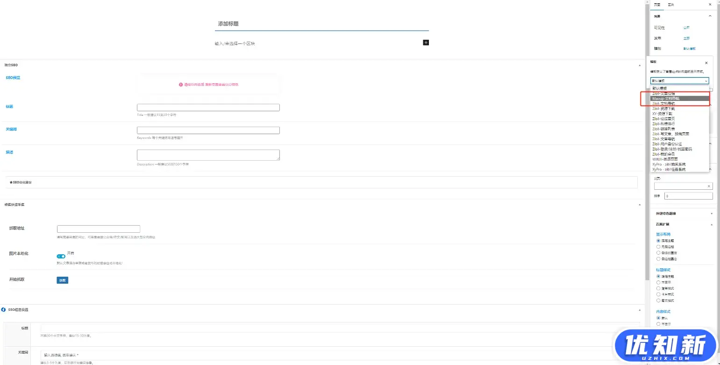Viewport: 720px width, 365px height.
Task: Open the 默认模板 template combo box
Action: 679,81
